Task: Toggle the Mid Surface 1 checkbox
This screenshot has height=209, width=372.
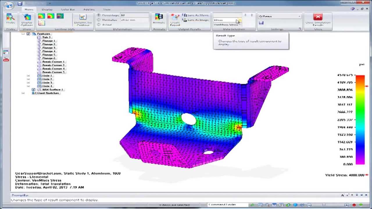Action: (x=33, y=90)
